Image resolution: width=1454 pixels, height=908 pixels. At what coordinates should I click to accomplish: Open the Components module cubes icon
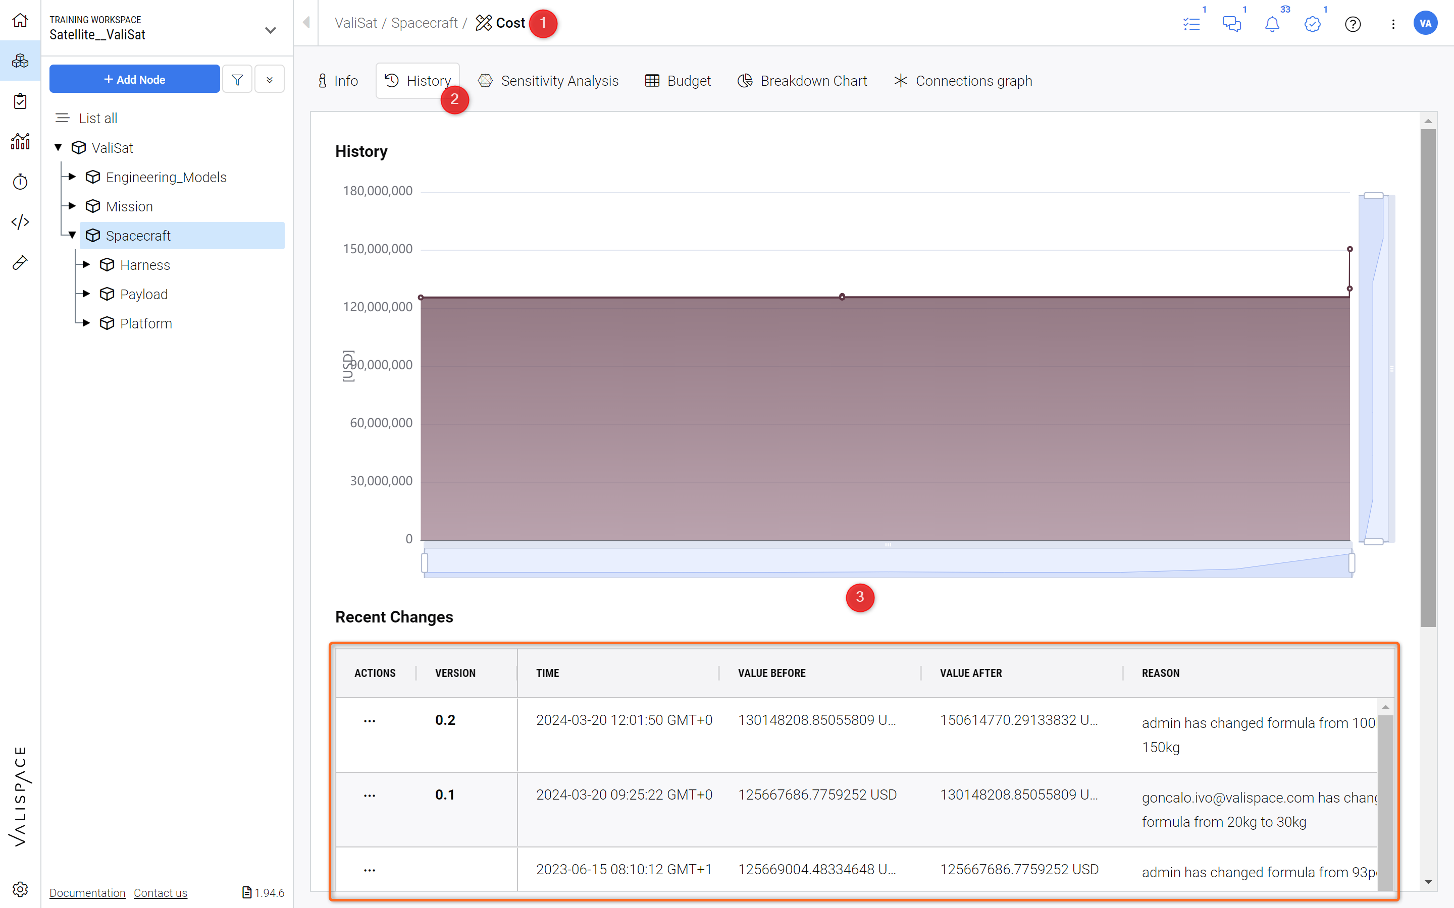20,61
